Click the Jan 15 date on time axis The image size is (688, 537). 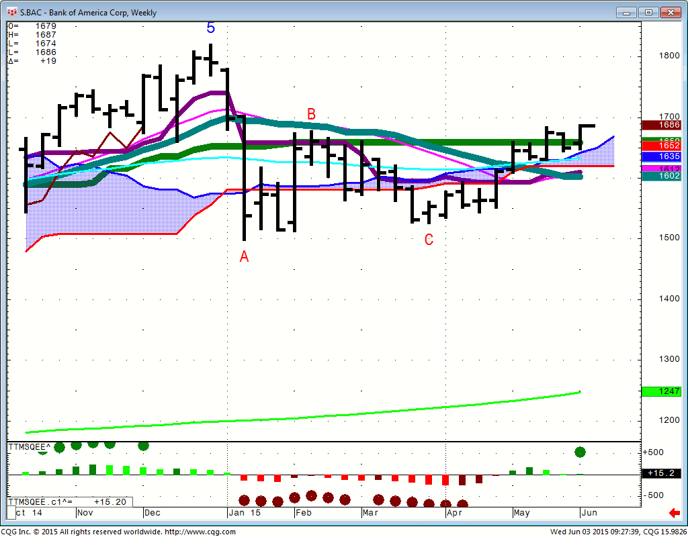pos(245,512)
